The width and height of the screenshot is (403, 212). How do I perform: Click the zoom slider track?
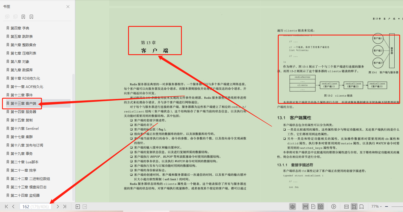tap(397, 207)
